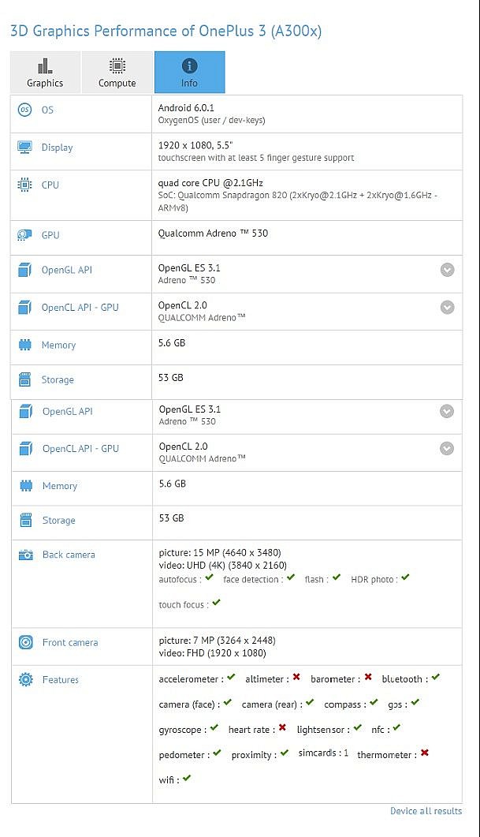Open the Compute tab

117,73
